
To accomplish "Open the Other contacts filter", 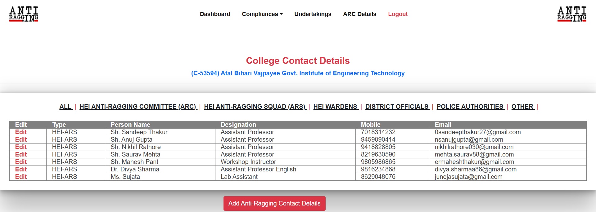I will click(522, 107).
